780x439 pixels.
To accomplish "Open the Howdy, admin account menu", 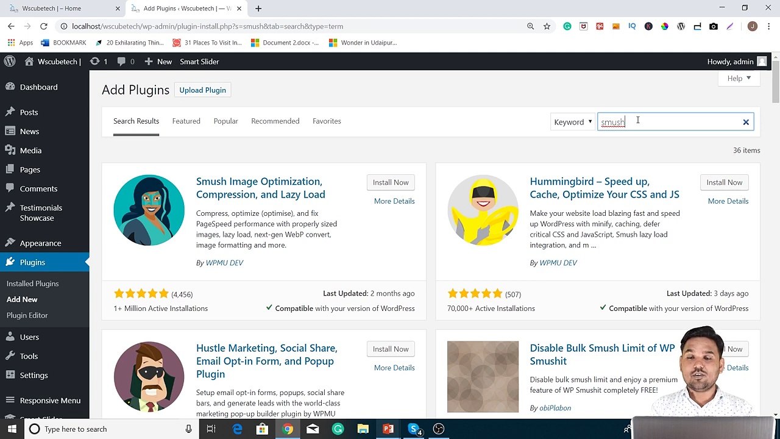I will point(737,62).
